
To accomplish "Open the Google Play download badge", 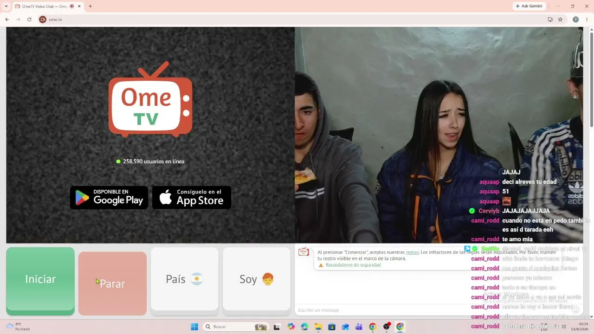I will [x=109, y=198].
